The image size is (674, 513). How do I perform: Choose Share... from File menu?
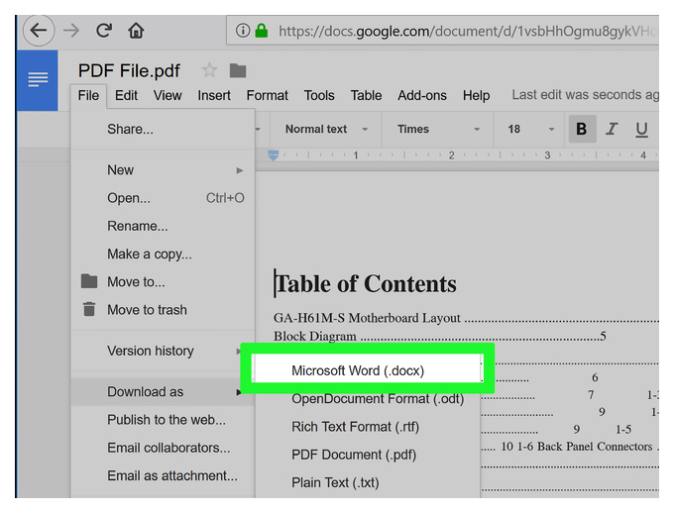[x=163, y=130]
